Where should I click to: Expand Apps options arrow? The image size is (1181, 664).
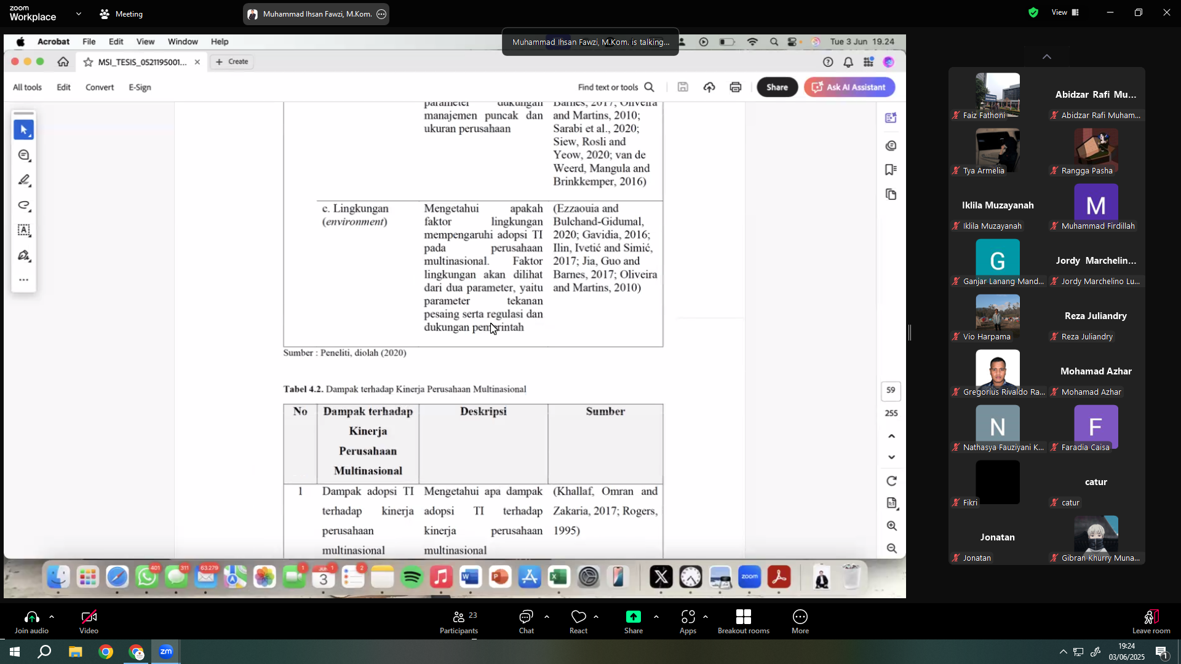(x=706, y=617)
